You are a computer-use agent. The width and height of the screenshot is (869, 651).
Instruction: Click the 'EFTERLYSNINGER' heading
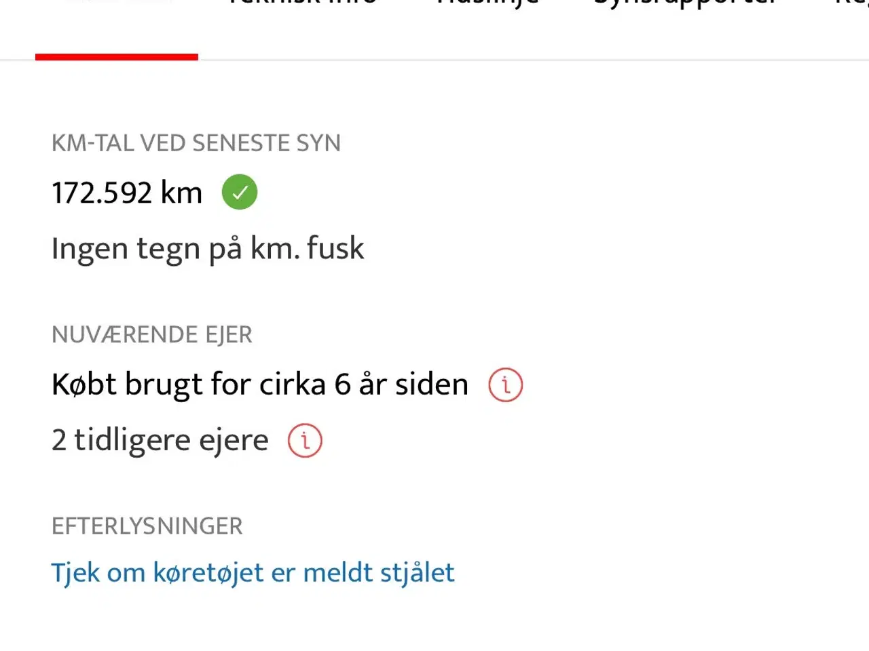point(147,526)
